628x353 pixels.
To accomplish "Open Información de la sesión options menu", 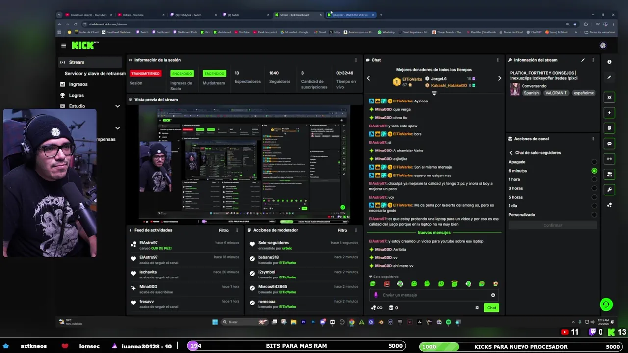I will (356, 60).
